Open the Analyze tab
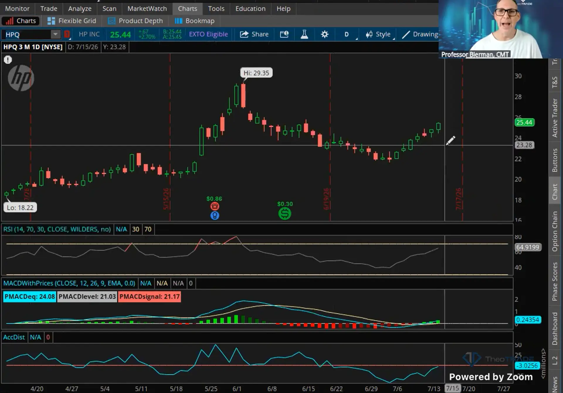563x393 pixels. point(80,9)
